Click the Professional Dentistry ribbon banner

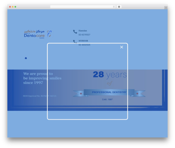(109, 93)
